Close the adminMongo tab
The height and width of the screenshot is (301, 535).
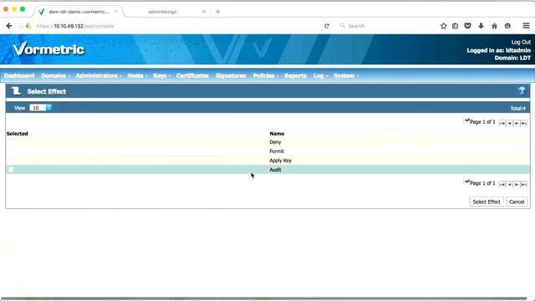click(204, 12)
